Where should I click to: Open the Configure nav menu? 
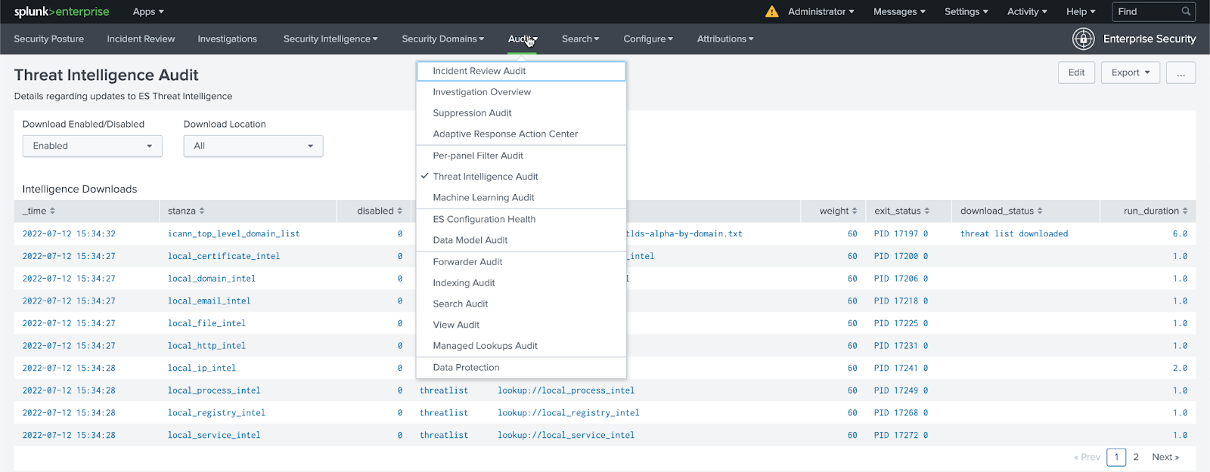coord(648,39)
